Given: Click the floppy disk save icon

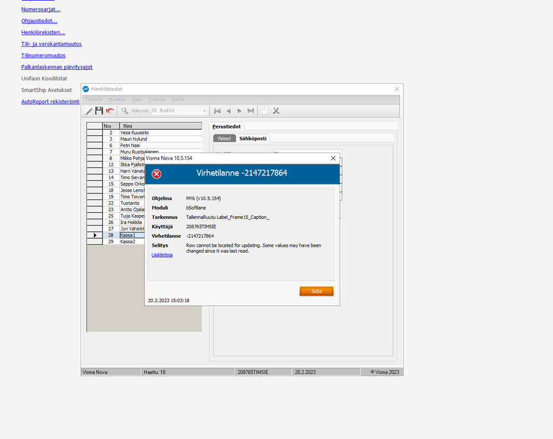Looking at the screenshot, I should pyautogui.click(x=99, y=111).
